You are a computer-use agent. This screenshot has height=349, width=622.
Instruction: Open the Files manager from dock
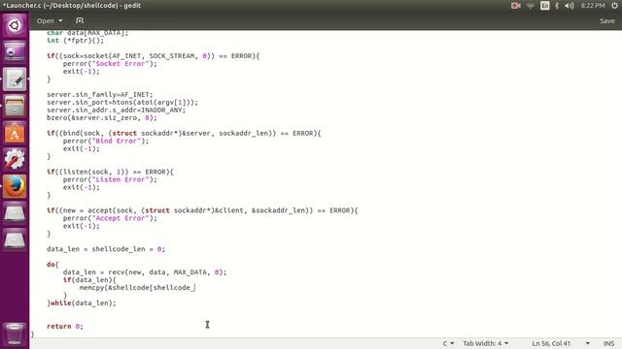[x=15, y=106]
